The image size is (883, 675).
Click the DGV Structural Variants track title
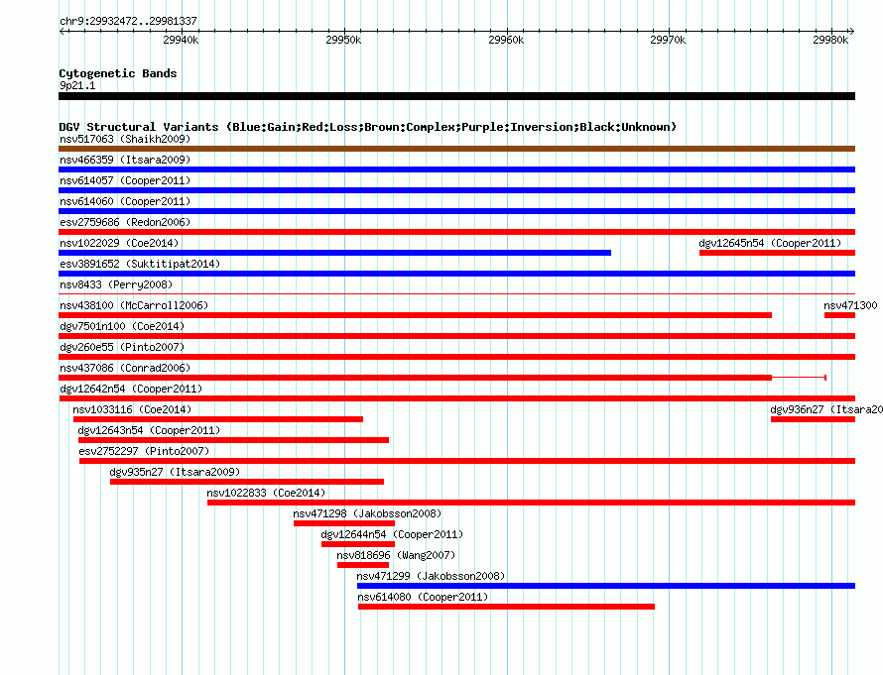click(368, 127)
